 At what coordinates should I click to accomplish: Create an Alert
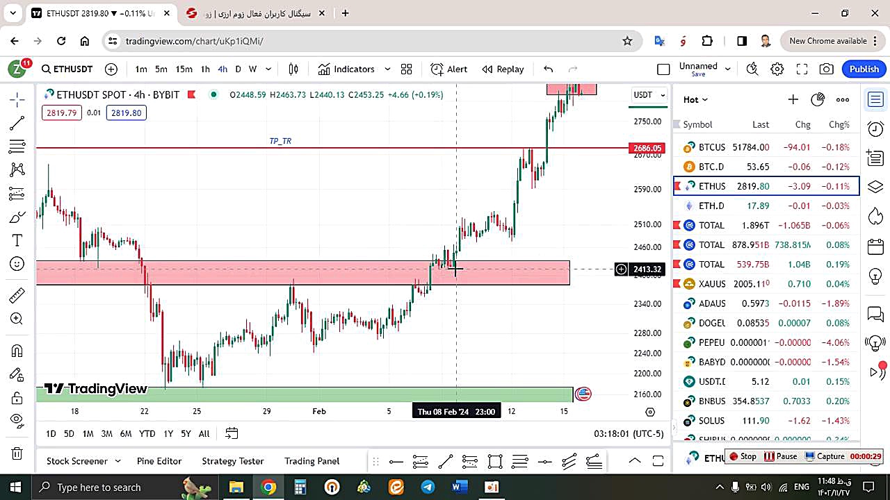click(449, 69)
